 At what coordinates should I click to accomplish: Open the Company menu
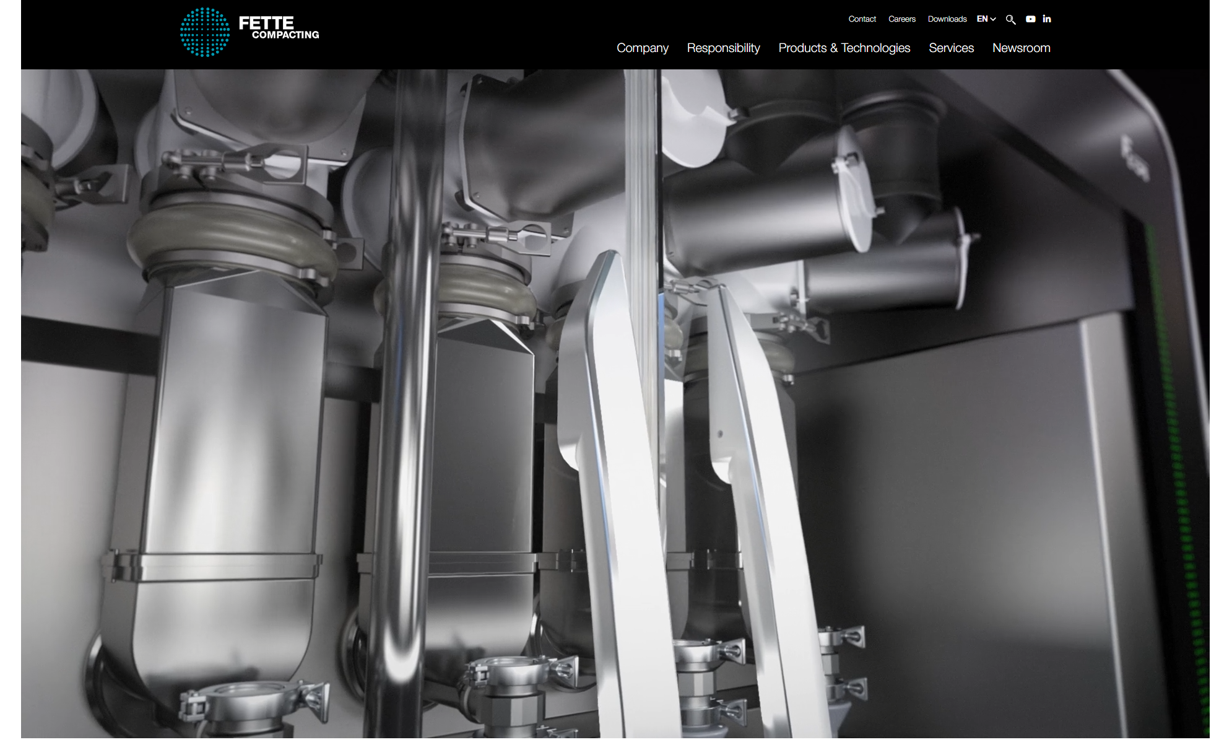(x=642, y=48)
